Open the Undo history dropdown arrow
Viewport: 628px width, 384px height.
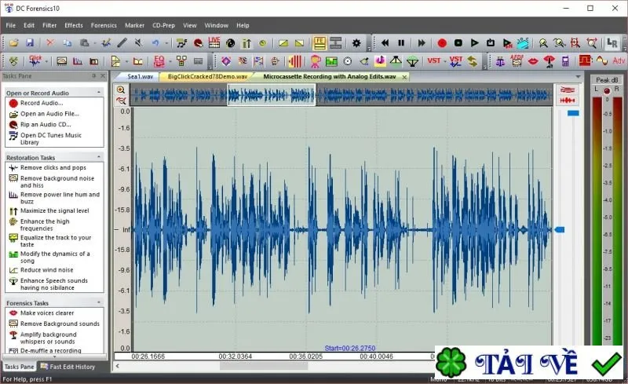(x=166, y=43)
